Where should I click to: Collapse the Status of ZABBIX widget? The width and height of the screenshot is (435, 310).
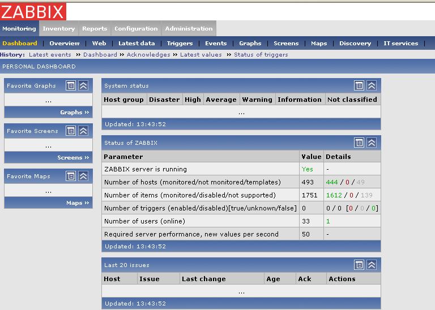[372, 143]
